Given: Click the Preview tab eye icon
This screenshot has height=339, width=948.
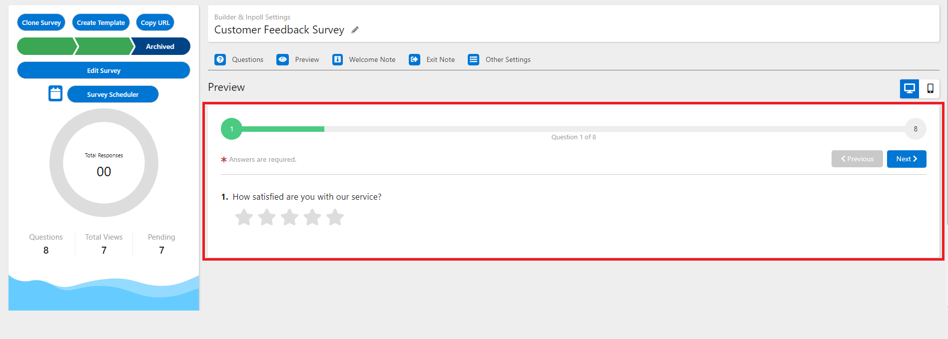Looking at the screenshot, I should pyautogui.click(x=283, y=59).
